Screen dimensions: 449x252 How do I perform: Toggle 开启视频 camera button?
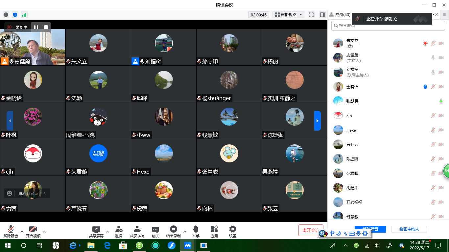[x=33, y=231]
